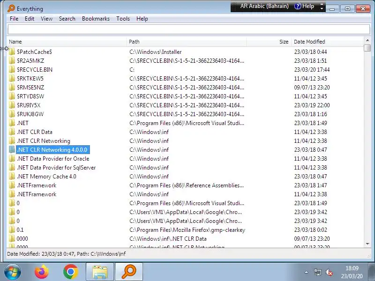Sort results by Name column header
The width and height of the screenshot is (375, 281).
point(66,42)
